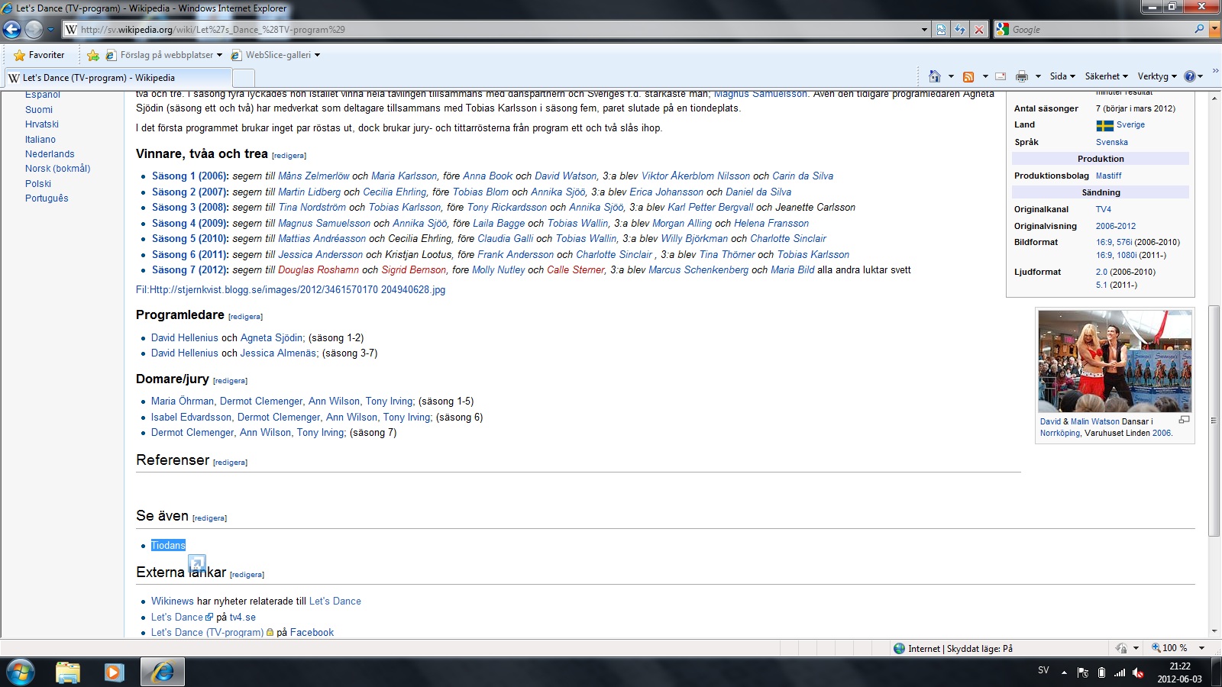
Task: Show hidden tray icons arrow
Action: point(1064,672)
